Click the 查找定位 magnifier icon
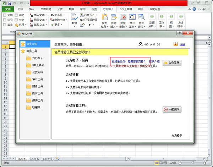 coord(141,17)
